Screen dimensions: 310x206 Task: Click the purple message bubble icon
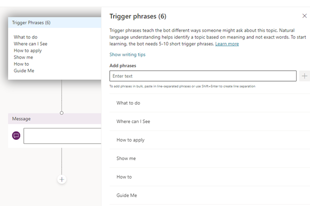pos(16,136)
